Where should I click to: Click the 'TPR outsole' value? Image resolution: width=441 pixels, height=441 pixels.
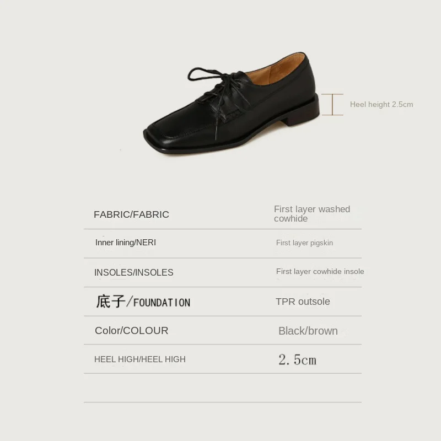pyautogui.click(x=303, y=302)
